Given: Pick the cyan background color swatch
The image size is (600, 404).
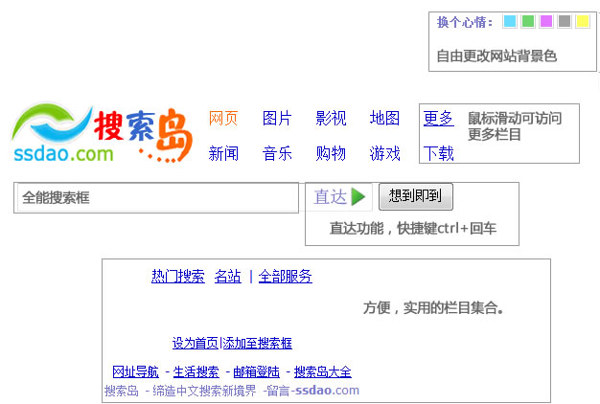Looking at the screenshot, I should (x=510, y=22).
